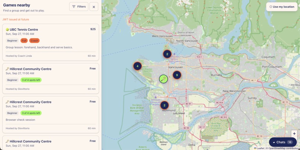Open the Leaflet attribution link
Image resolution: width=300 pixels, height=150 pixels.
point(259,148)
